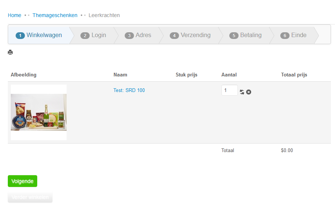Open the Test: SRD 100 product link

coord(129,90)
